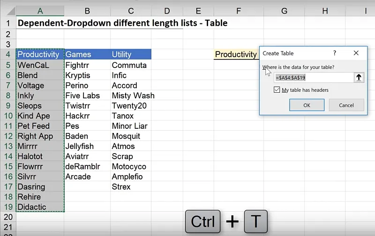Viewport: 375px width, 236px height.
Task: Click the help question mark in Create Table
Action: [335, 53]
